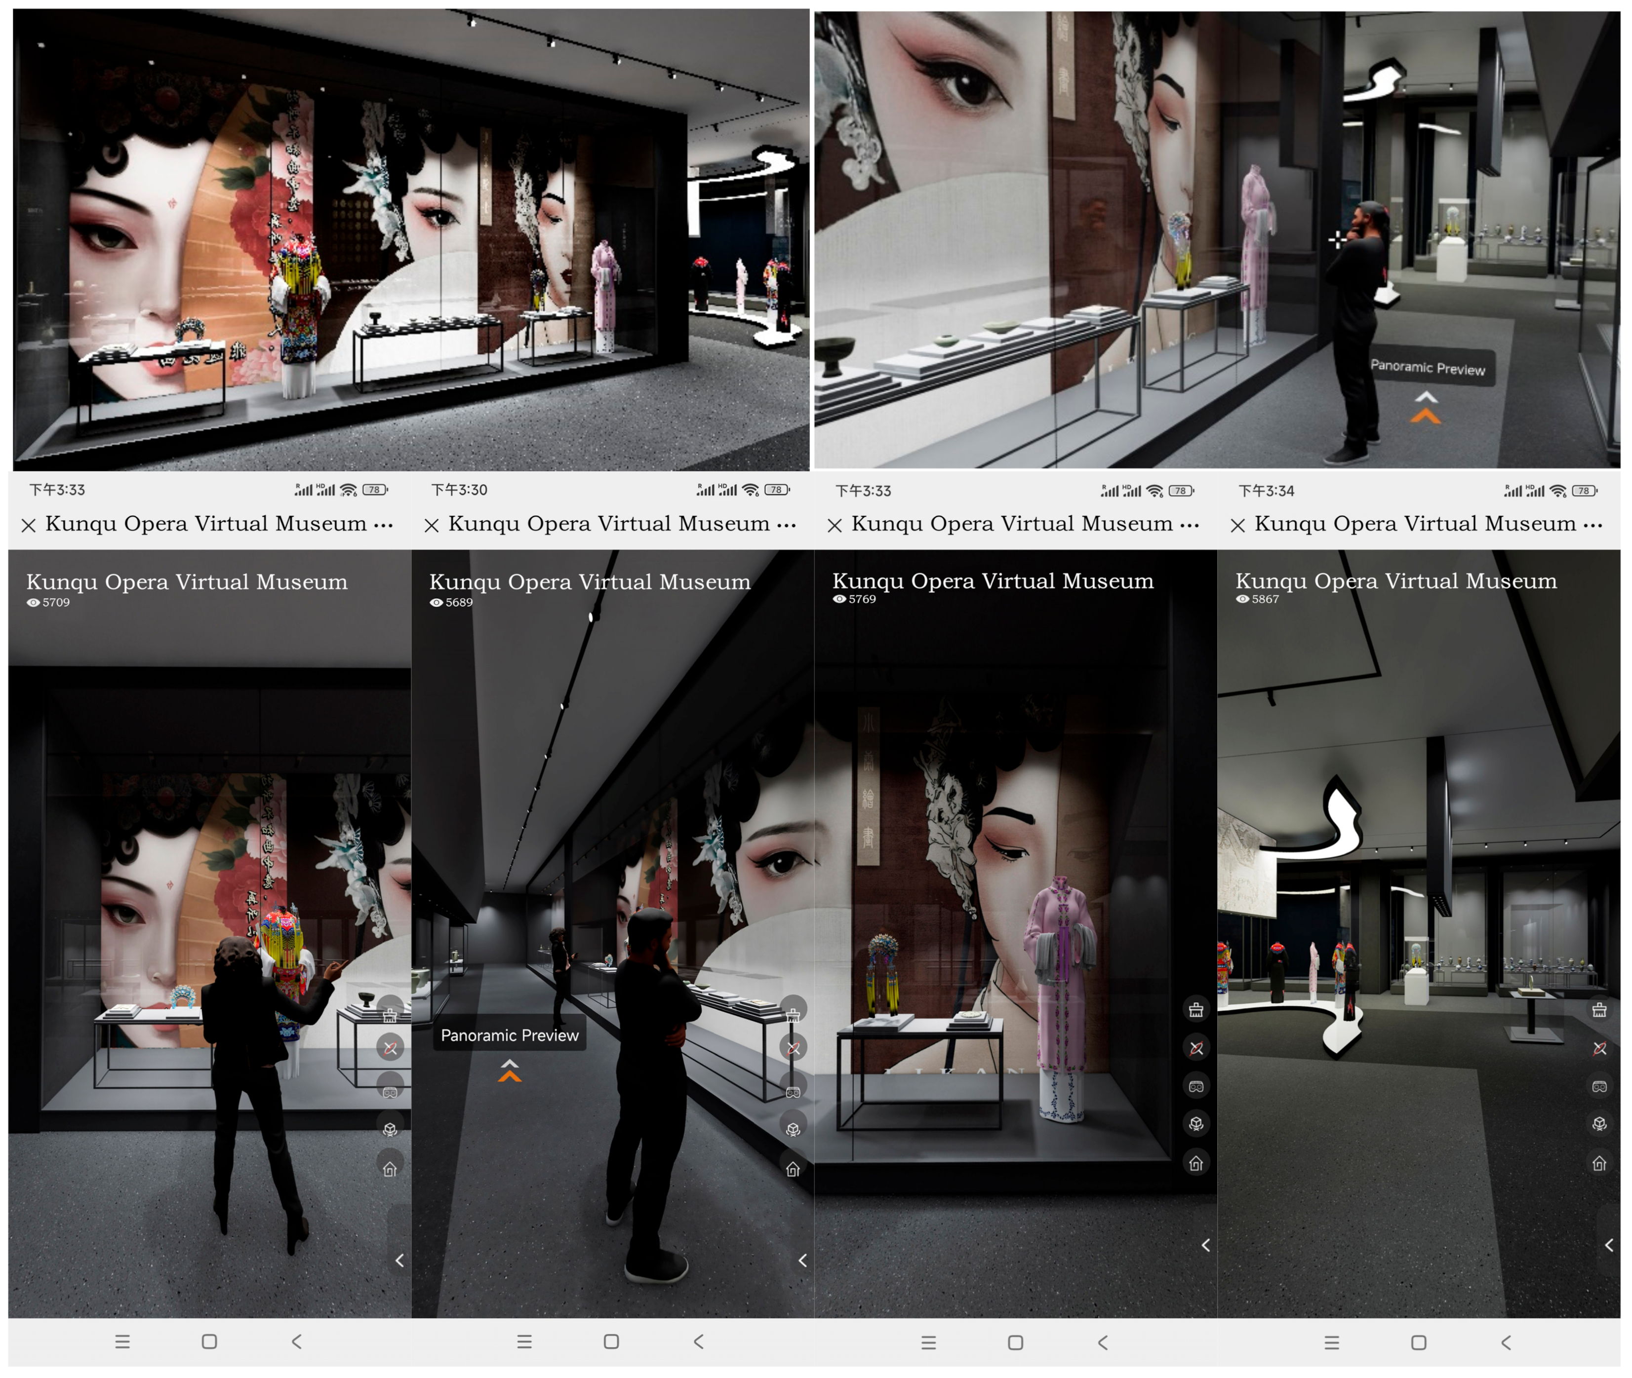Collapse side toolbar chevron in 5867-views screen

1609,1244
